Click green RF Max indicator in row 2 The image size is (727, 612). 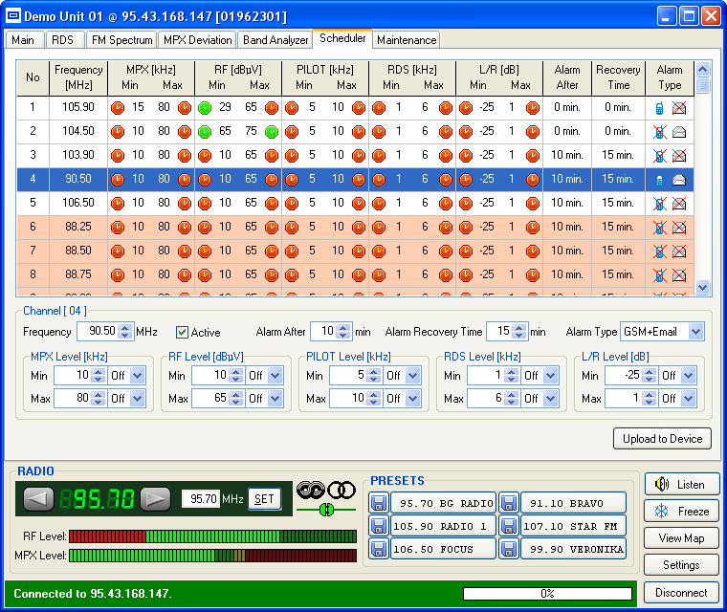coord(272,131)
